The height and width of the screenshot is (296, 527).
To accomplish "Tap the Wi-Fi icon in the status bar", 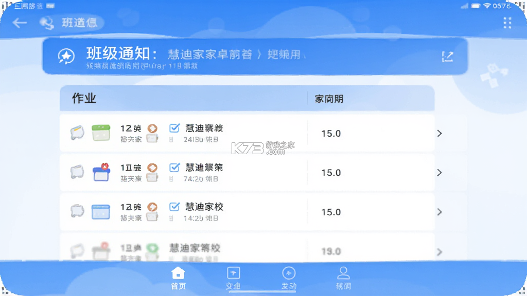I will 487,6.
